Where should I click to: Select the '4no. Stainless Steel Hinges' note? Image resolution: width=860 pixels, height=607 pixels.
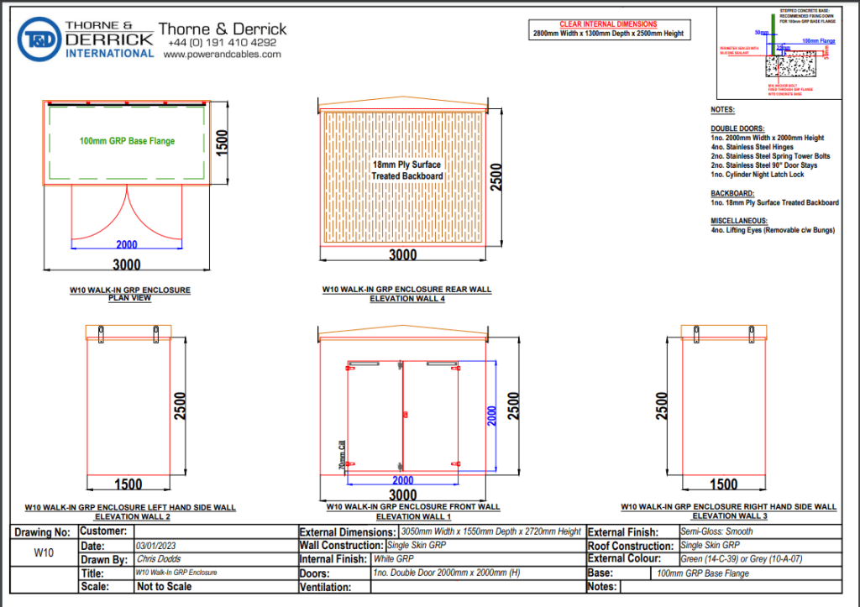(x=752, y=147)
